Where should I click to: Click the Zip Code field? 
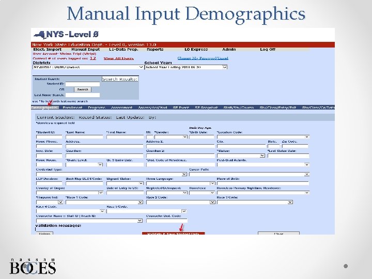pos(295,146)
